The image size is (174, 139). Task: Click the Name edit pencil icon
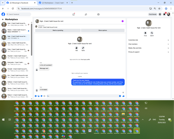83,48
